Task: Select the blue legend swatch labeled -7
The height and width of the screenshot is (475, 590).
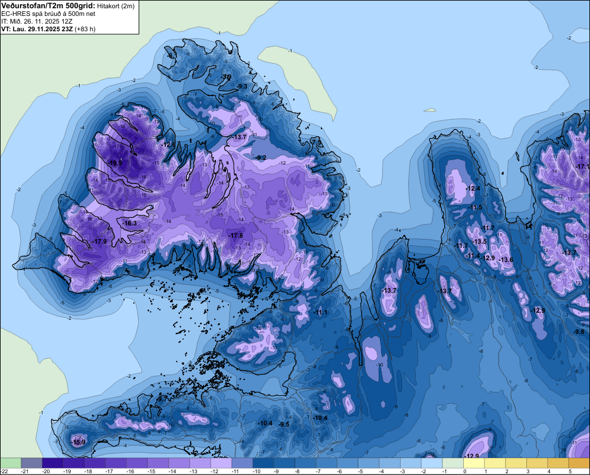Action: tap(327, 463)
